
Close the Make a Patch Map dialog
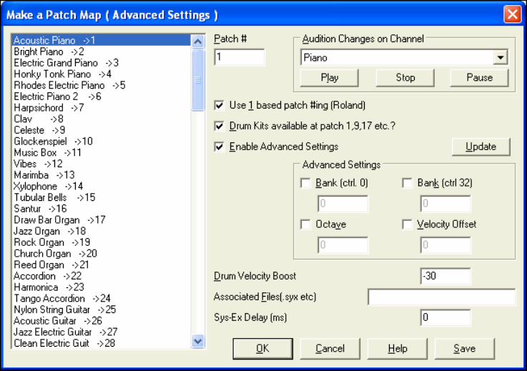tap(512, 14)
